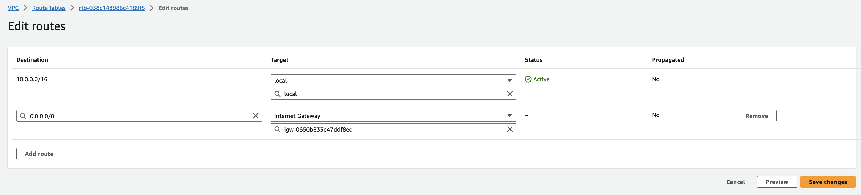Click the Add route button
Screen dimensions: 861x195
click(x=39, y=154)
